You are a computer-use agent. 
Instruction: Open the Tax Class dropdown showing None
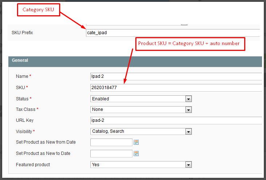click(141, 109)
